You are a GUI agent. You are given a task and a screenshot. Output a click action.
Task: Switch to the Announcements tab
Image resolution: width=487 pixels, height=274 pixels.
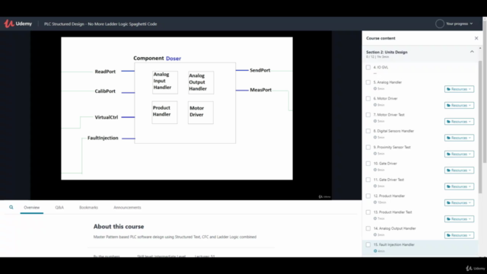pos(127,207)
